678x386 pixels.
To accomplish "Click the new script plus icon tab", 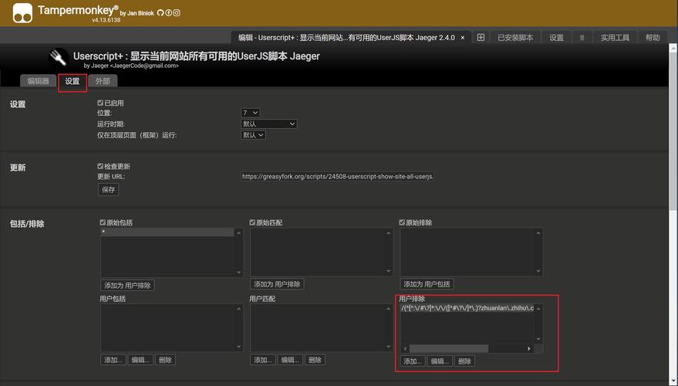I will [481, 38].
